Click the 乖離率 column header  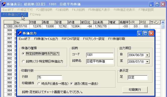124,22
